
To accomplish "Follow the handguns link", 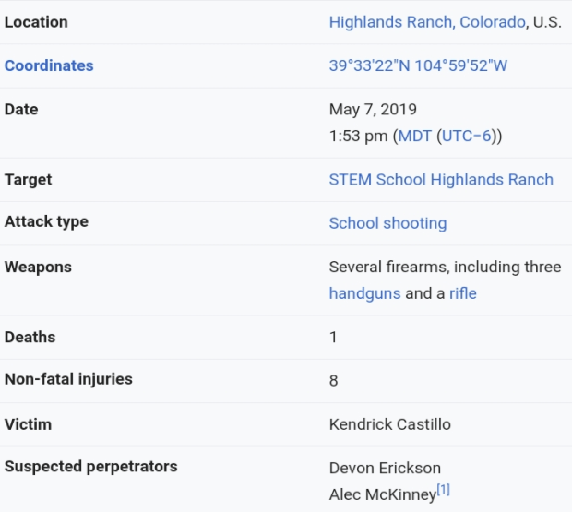I will click(x=364, y=293).
